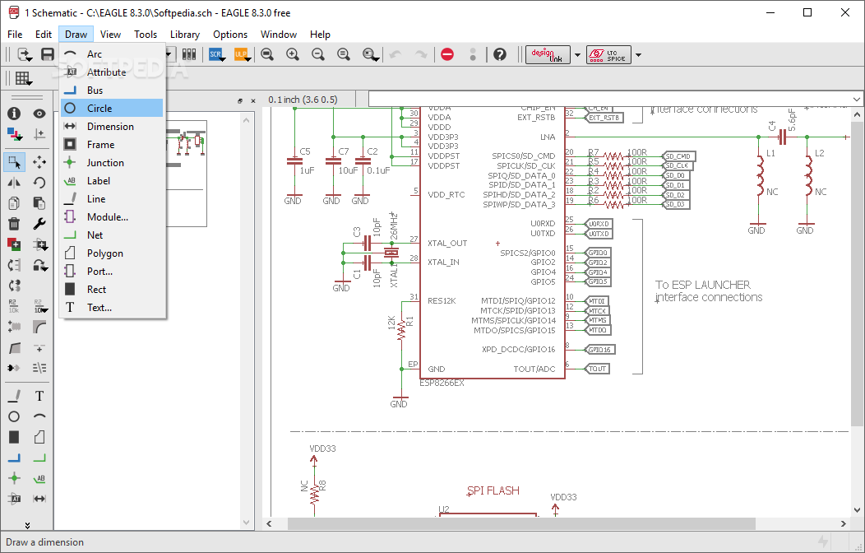This screenshot has height=553, width=865.
Task: Open the Tools menu
Action: pyautogui.click(x=146, y=35)
